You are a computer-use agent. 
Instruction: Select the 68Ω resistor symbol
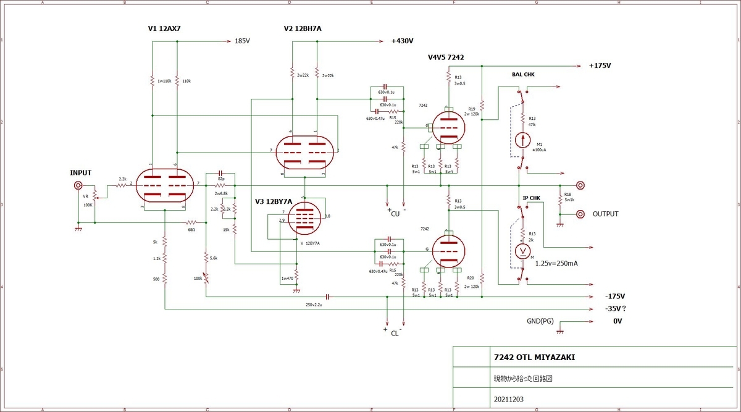click(x=191, y=223)
